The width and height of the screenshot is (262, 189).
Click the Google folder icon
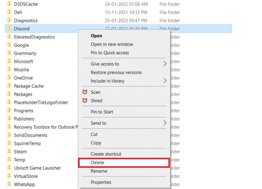coord(9,45)
